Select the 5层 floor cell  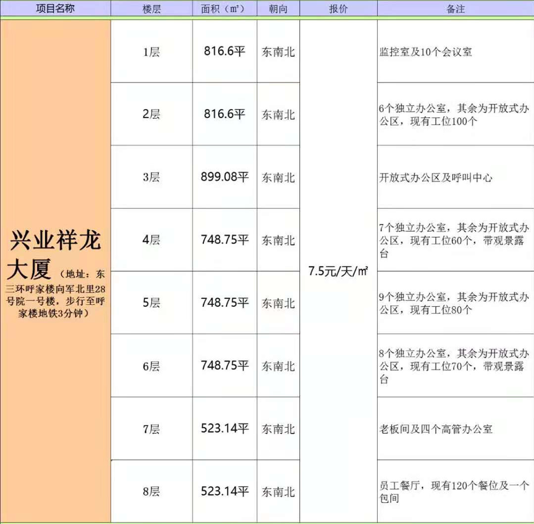point(151,303)
